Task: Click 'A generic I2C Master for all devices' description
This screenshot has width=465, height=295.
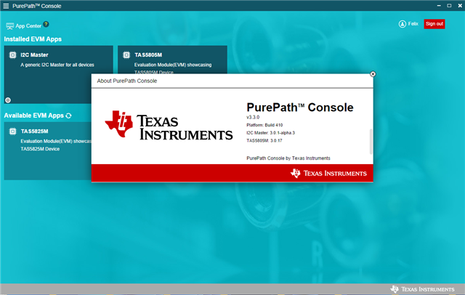Action: click(57, 65)
